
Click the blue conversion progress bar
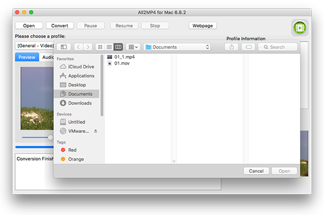pos(35,147)
